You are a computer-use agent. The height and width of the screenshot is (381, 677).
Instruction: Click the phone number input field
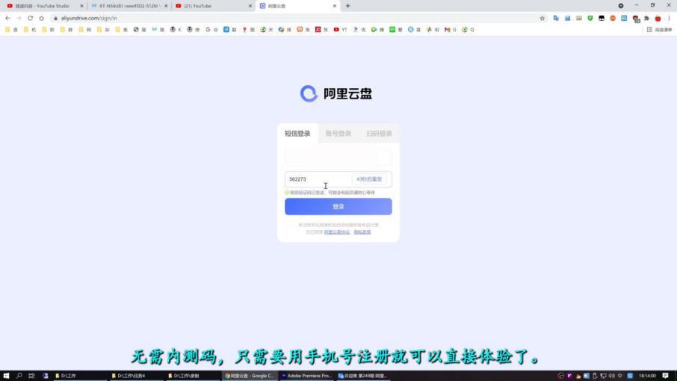(x=338, y=158)
